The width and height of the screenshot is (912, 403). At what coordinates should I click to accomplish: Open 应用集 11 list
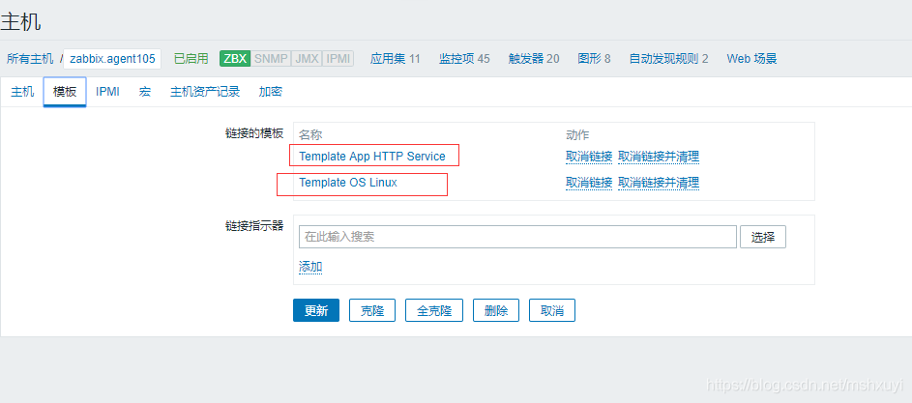coord(395,59)
